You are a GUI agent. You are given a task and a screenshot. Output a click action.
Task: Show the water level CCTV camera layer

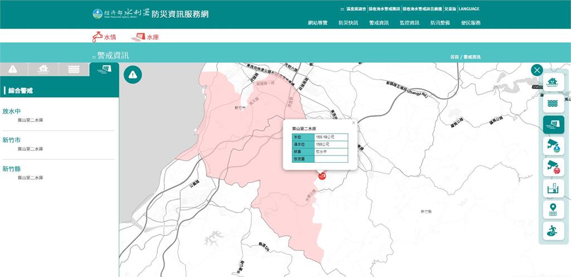click(553, 145)
